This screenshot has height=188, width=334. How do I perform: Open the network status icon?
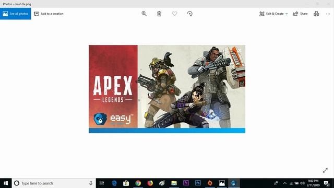[291, 183]
